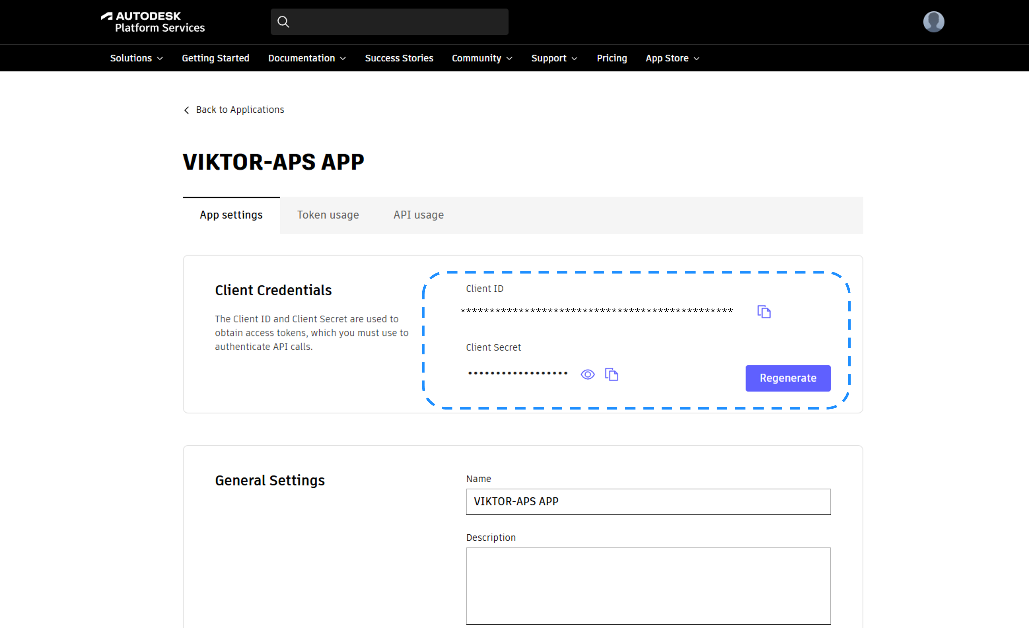This screenshot has width=1029, height=628.
Task: Reveal the Client Secret with eye icon
Action: point(587,374)
